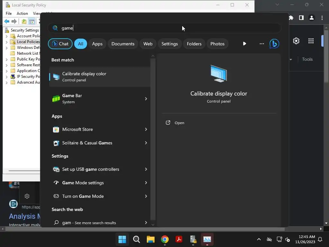Screen dimensions: 329x247
Task: Open Calibrate display color best match result
Action: tap(100, 77)
